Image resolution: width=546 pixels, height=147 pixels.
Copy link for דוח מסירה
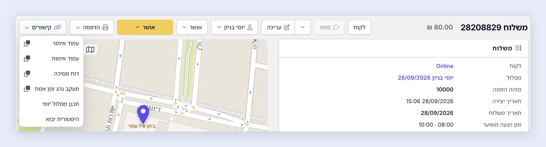[x=27, y=74]
